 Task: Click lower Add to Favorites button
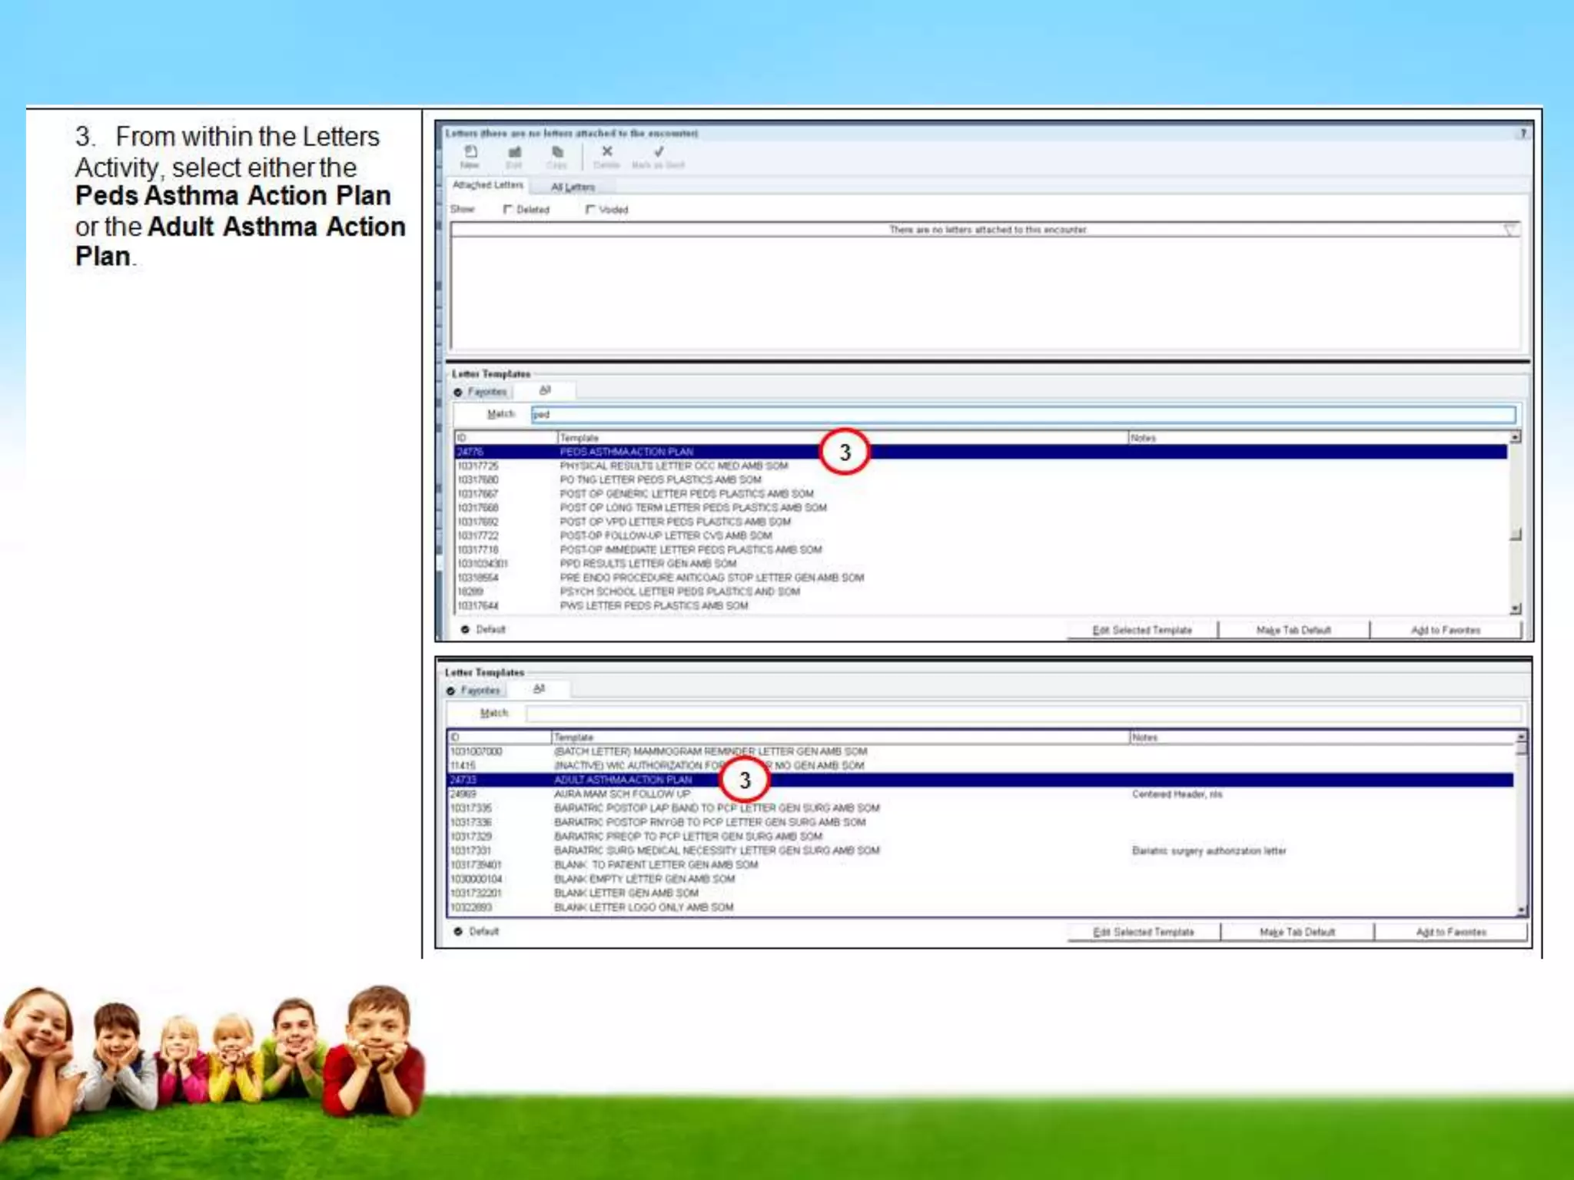coord(1450,932)
